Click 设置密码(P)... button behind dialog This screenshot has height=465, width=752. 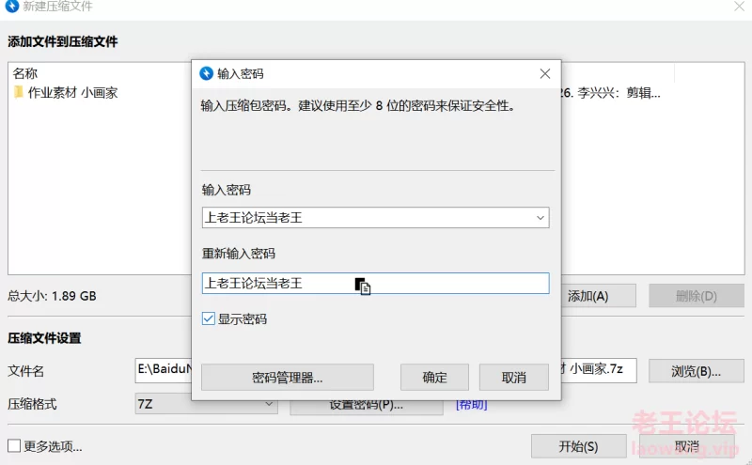pos(367,407)
